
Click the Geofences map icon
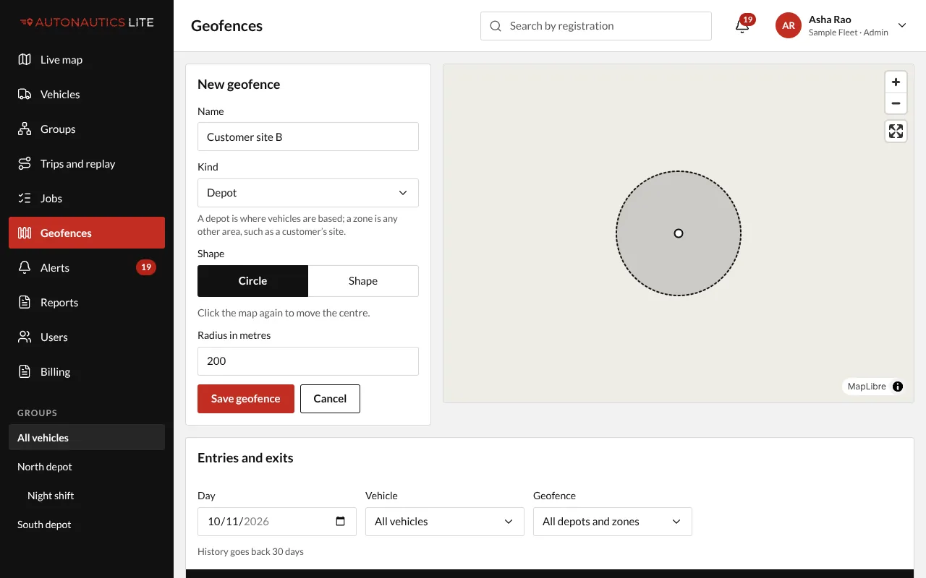(25, 233)
